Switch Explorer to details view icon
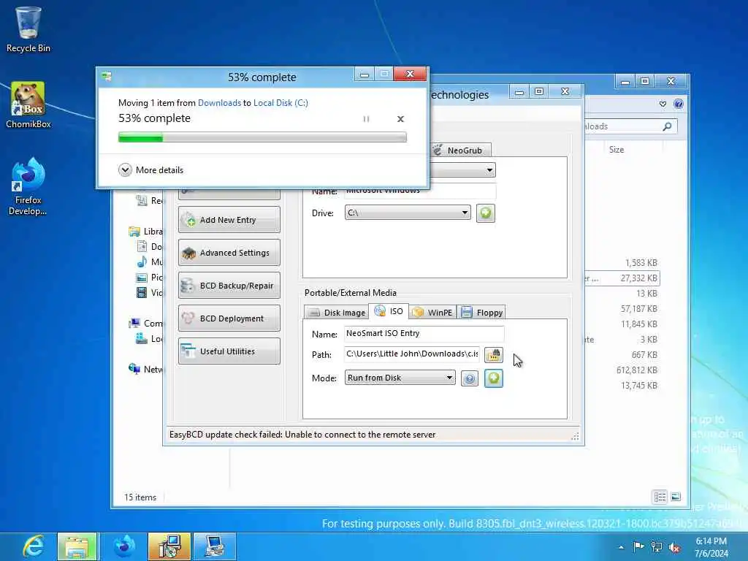The image size is (748, 561). pyautogui.click(x=660, y=497)
